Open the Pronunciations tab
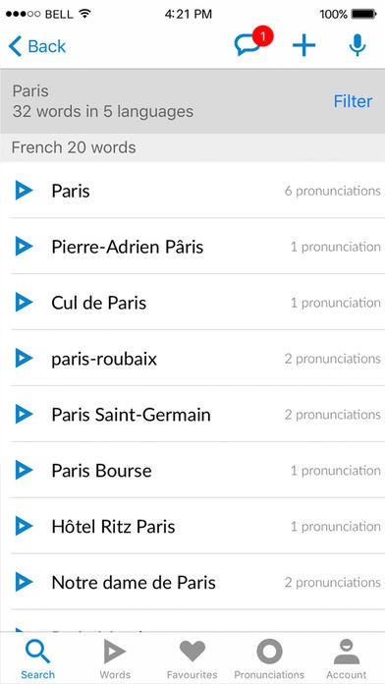 pos(269,658)
